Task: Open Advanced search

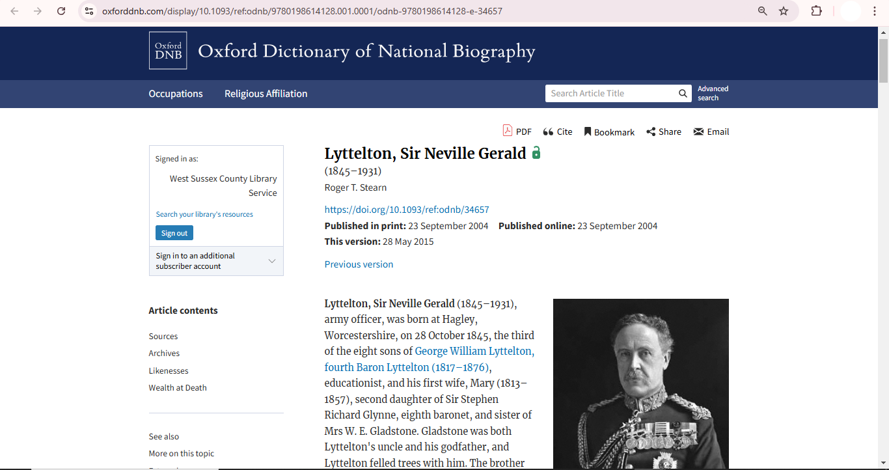Action: click(713, 93)
